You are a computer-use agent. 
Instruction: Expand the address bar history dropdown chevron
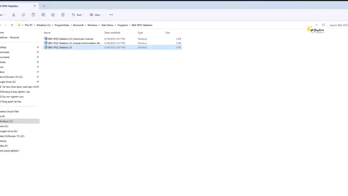[x=316, y=25]
